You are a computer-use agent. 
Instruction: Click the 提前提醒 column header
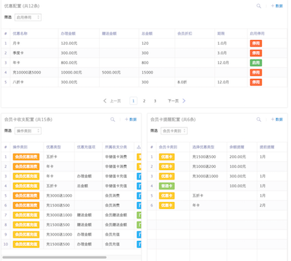tap(267, 147)
